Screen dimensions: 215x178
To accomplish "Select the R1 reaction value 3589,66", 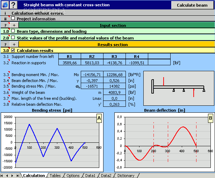I will [x=70, y=63].
